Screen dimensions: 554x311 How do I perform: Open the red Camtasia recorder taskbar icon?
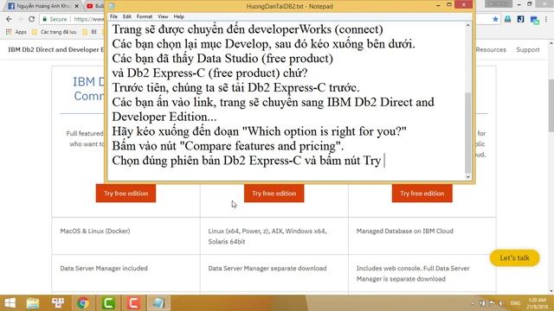[x=133, y=303]
